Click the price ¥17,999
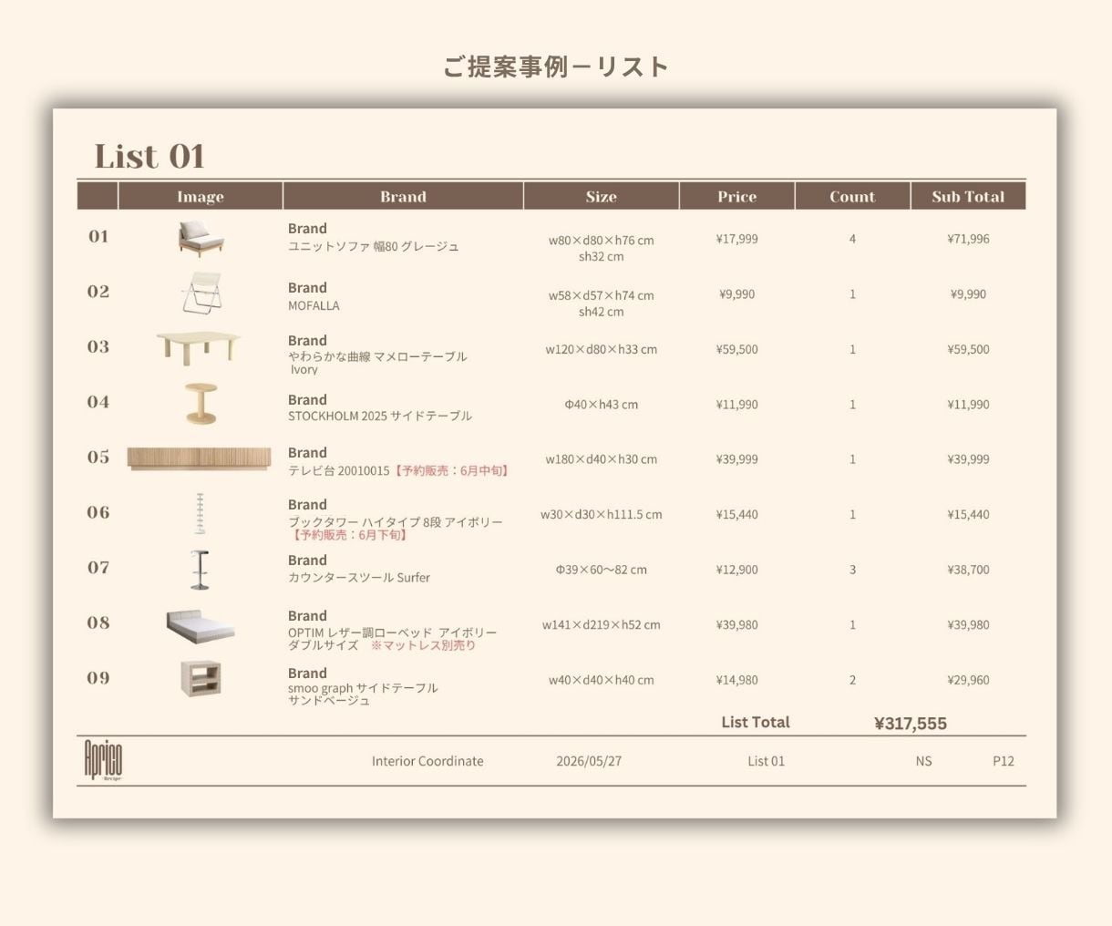Screen dimensions: 1112x926 [736, 239]
